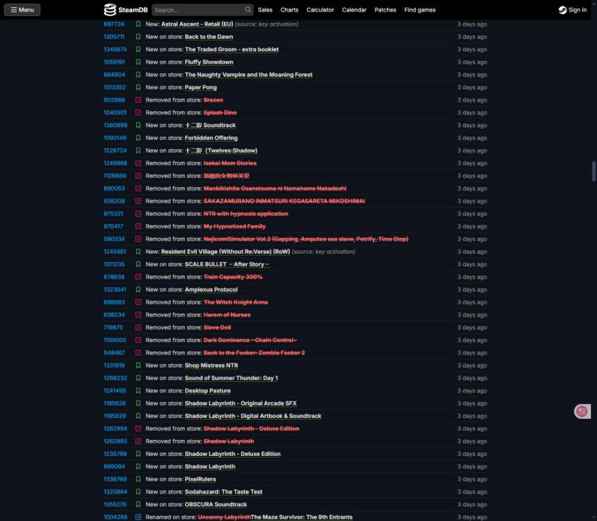Viewport: 597px width, 521px height.
Task: Open the Sales page
Action: click(x=265, y=10)
